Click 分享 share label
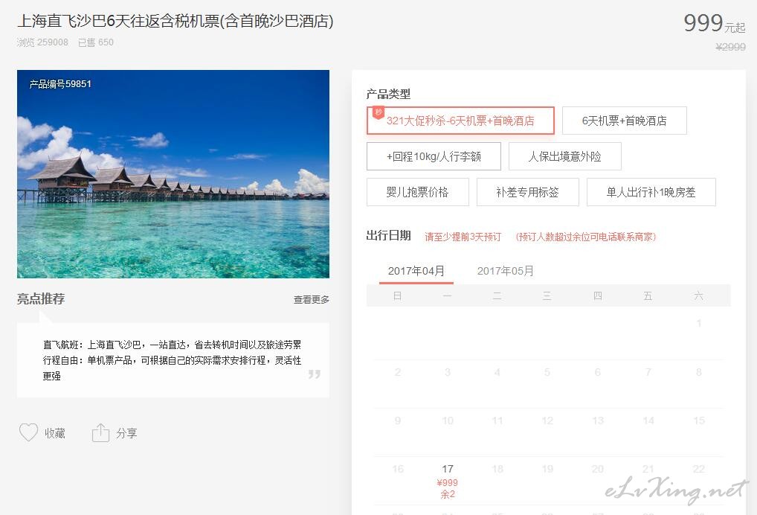The width and height of the screenshot is (757, 515). 126,433
